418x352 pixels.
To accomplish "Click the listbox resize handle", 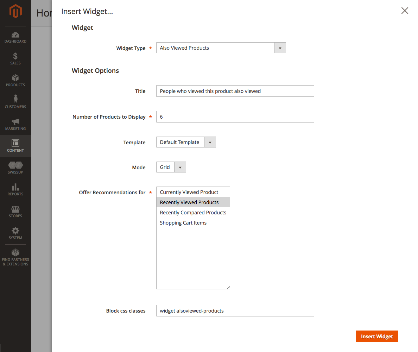I will [228, 288].
